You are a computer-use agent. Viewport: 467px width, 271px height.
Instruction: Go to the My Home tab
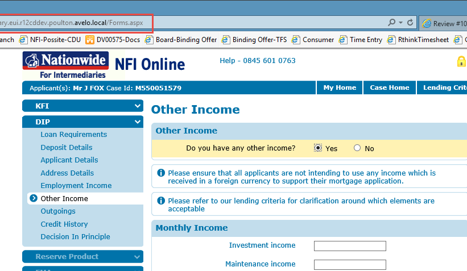tap(339, 87)
